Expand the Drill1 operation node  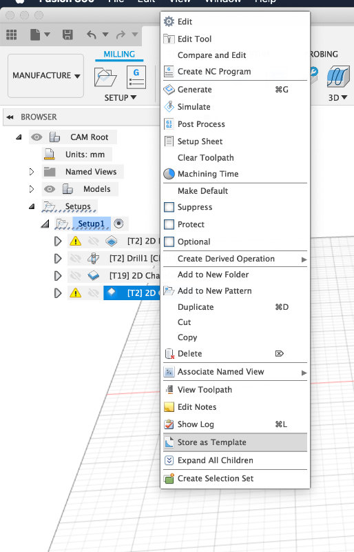[x=58, y=258]
